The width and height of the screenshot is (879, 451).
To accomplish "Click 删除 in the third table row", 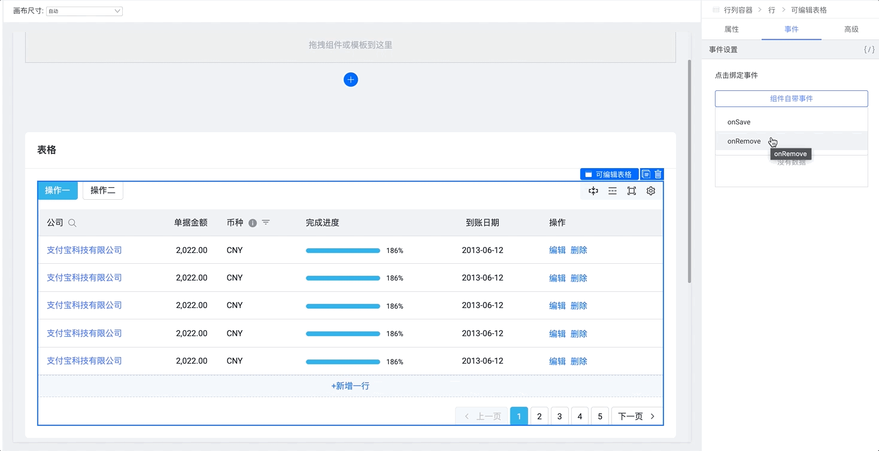I will click(579, 305).
